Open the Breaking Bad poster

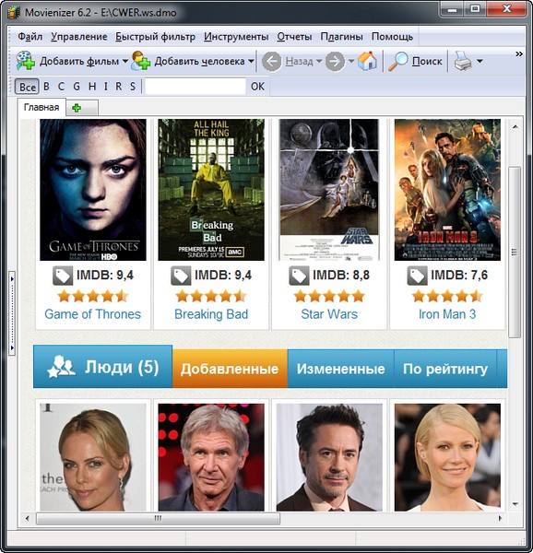[211, 190]
